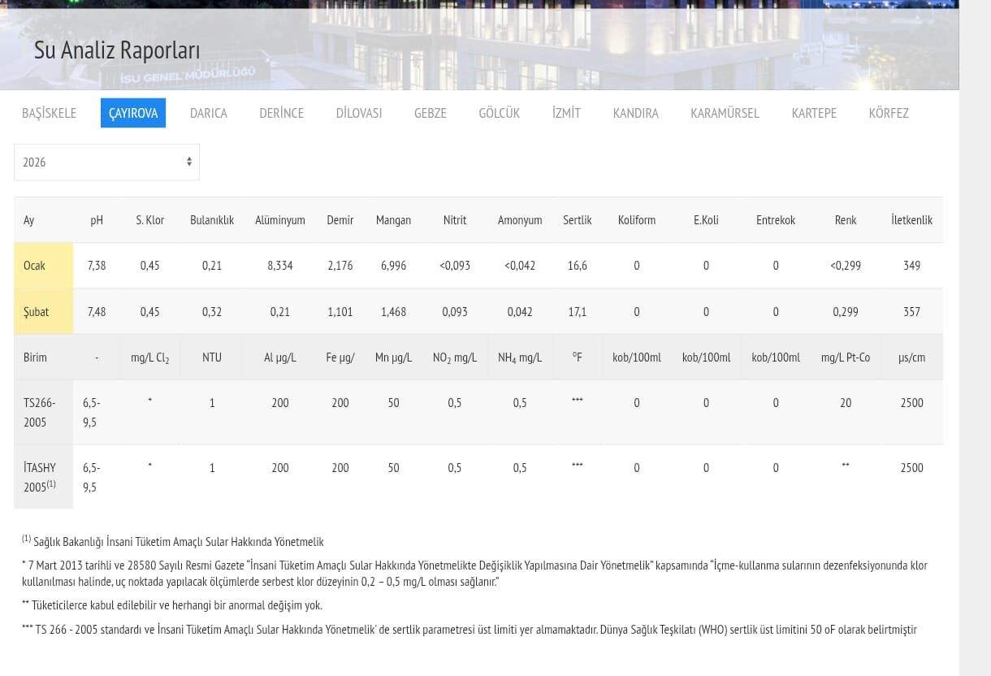The height and width of the screenshot is (676, 991).
Task: Select the İZMİT tab
Action: [x=566, y=113]
